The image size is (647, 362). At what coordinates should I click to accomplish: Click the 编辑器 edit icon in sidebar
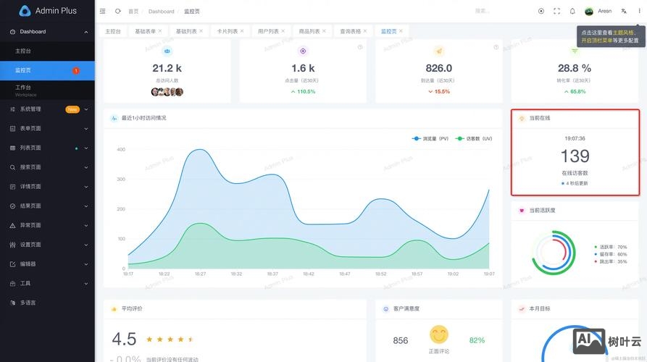point(12,264)
